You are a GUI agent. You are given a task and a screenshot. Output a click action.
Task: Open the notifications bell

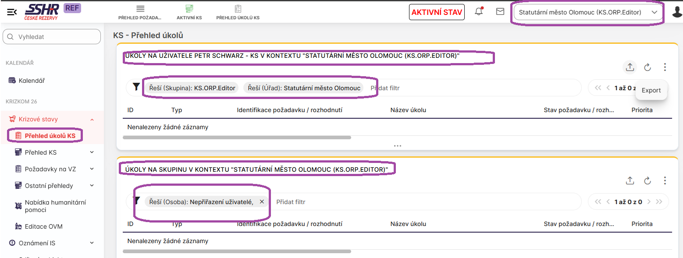(x=479, y=12)
